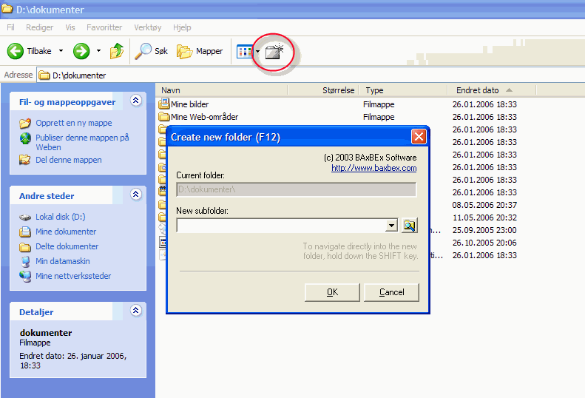Open Min datamaskin link

click(63, 261)
